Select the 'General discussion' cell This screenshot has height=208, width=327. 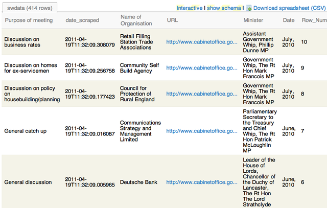tap(28, 182)
